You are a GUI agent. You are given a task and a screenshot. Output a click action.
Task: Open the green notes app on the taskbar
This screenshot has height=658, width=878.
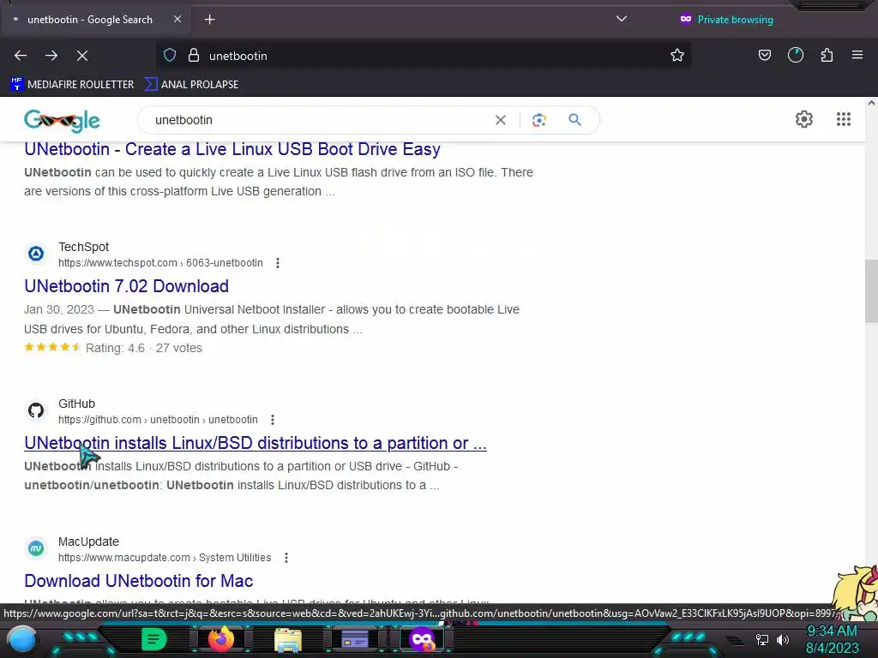tap(154, 639)
